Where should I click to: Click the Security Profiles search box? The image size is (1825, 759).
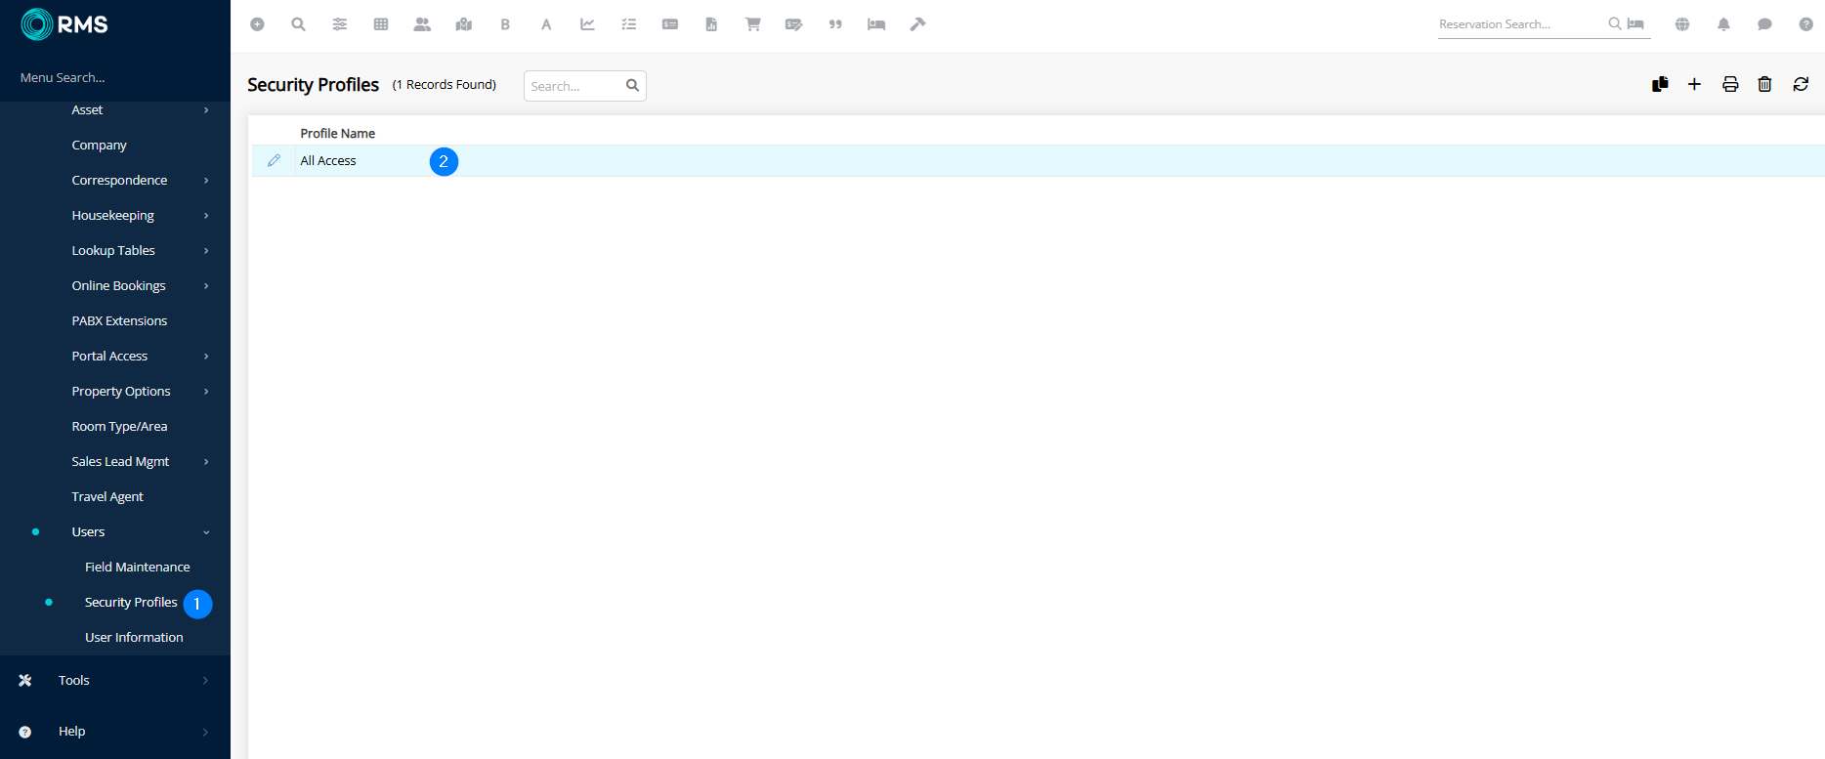pos(574,86)
